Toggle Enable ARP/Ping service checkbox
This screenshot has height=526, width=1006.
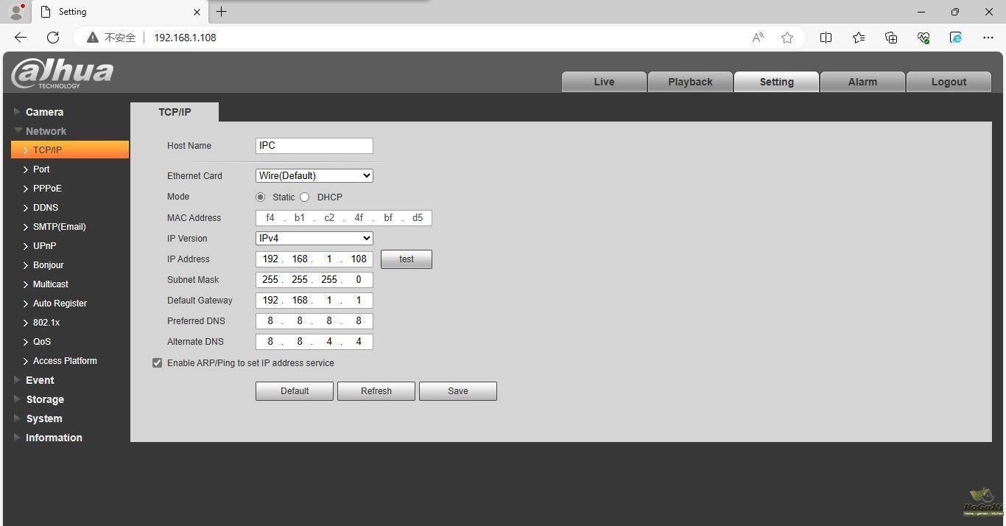(157, 363)
